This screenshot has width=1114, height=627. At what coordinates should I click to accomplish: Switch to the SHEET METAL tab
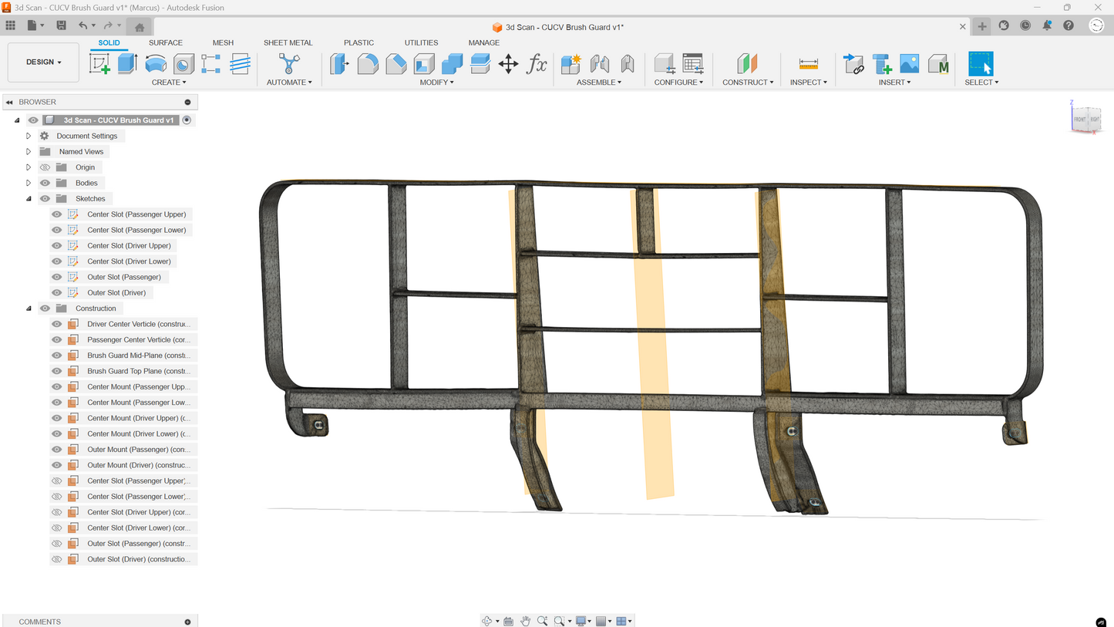(x=288, y=43)
